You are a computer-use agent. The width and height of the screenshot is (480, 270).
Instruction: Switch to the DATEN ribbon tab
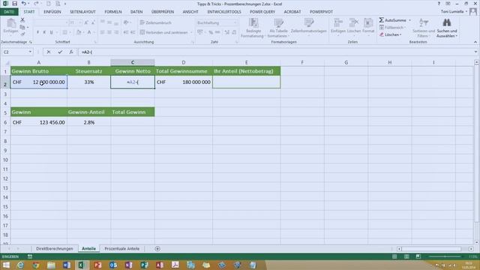(x=136, y=12)
